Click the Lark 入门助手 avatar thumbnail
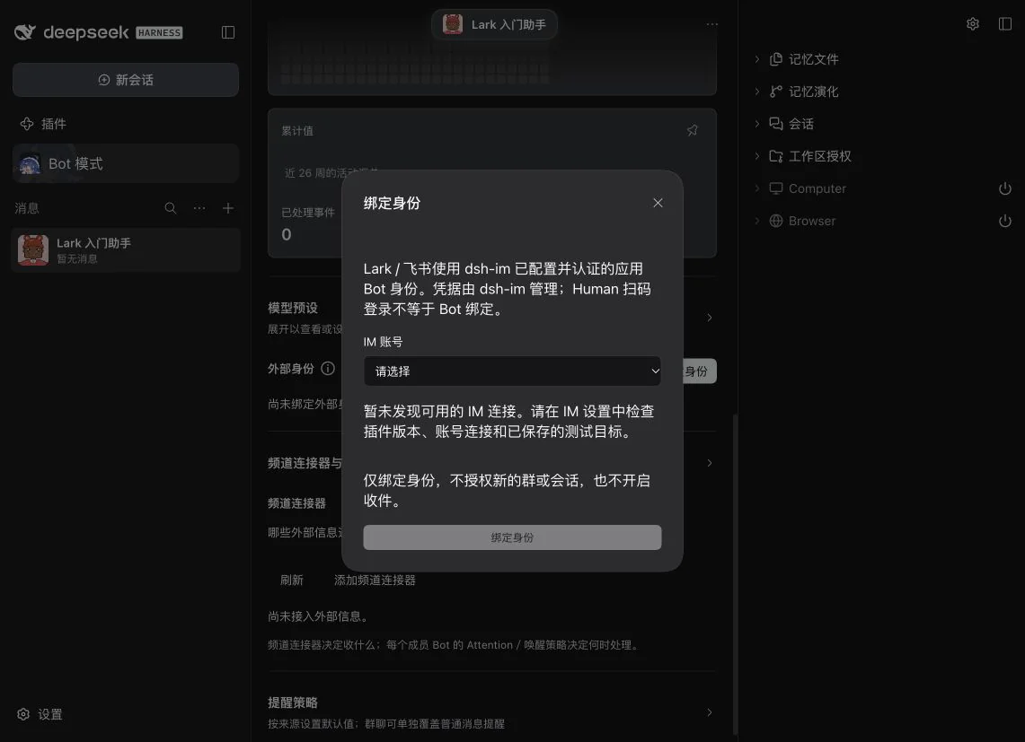Screen dimensions: 1025x742 tap(33, 250)
